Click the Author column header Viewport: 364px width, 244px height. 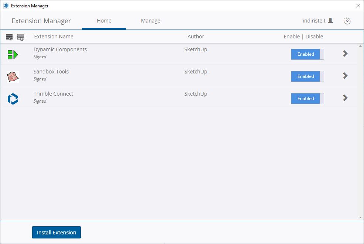pyautogui.click(x=196, y=37)
